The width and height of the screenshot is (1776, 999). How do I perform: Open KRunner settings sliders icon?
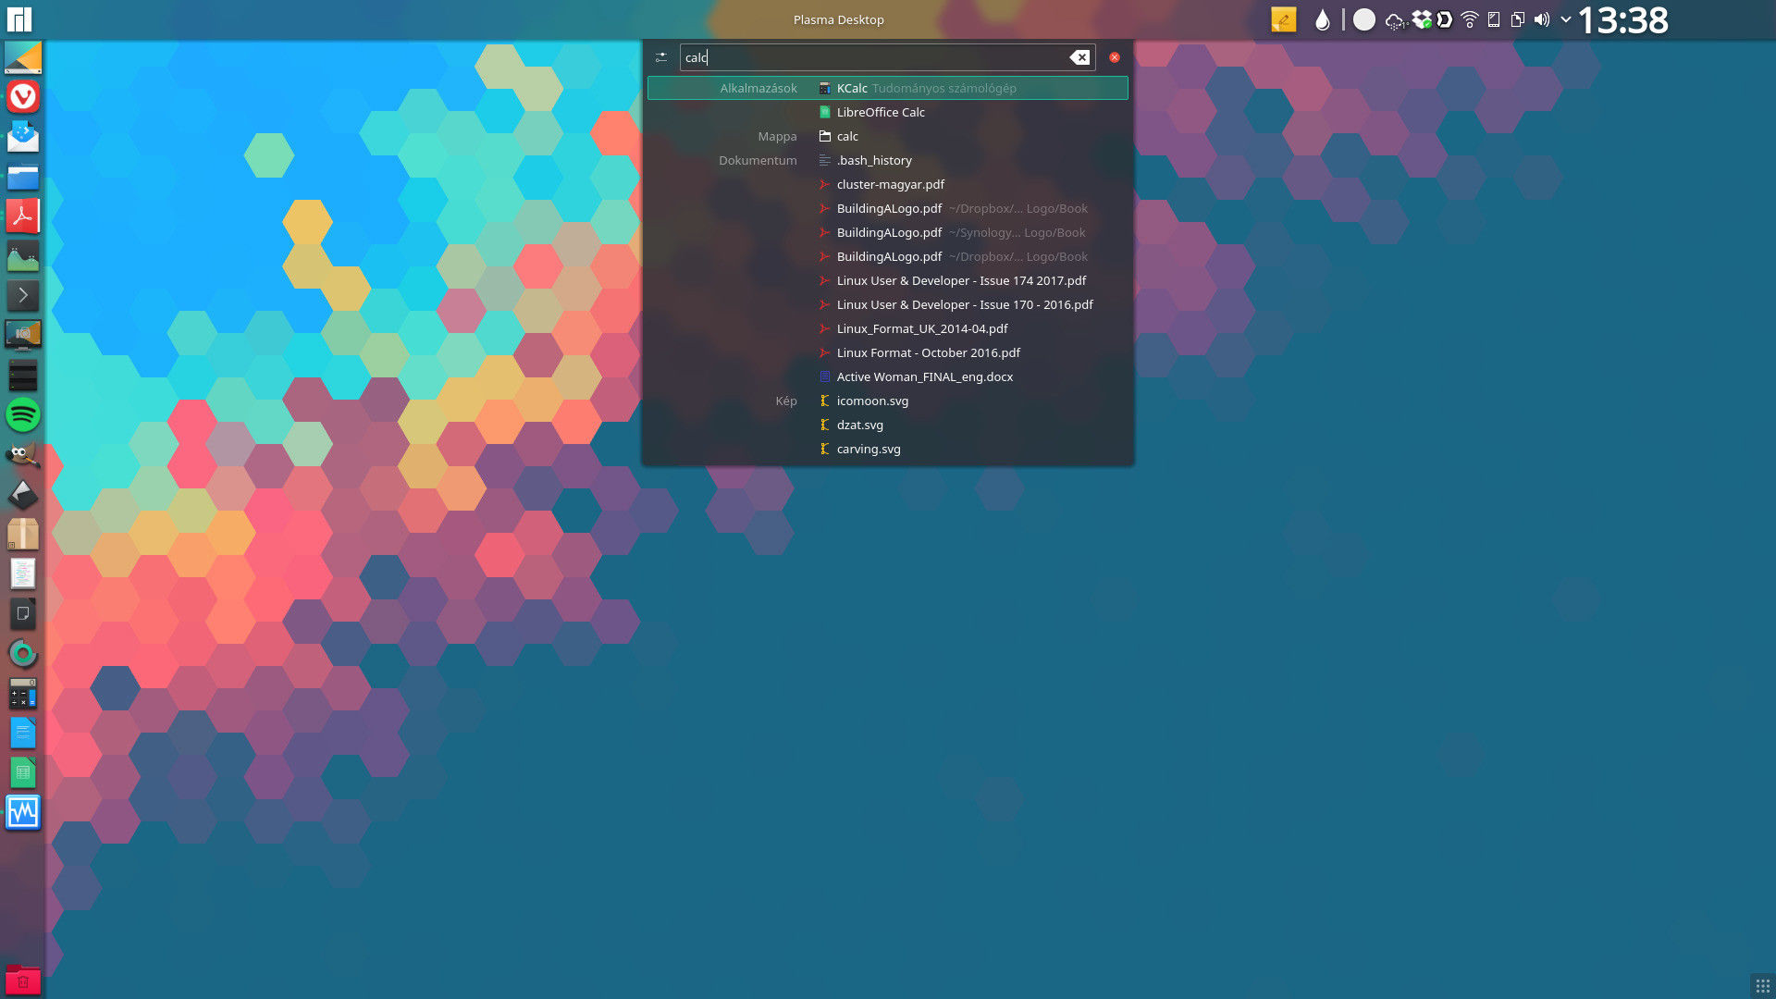tap(661, 57)
